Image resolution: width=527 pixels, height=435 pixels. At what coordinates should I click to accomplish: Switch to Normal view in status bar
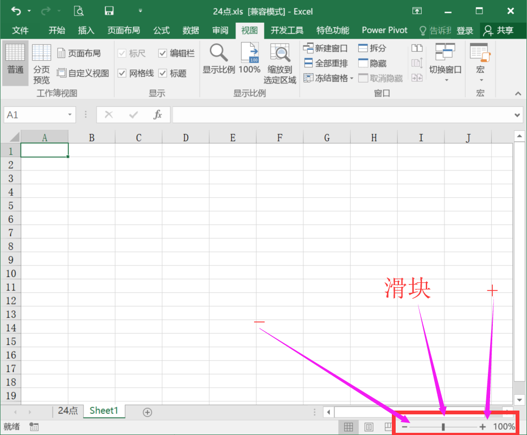point(348,427)
